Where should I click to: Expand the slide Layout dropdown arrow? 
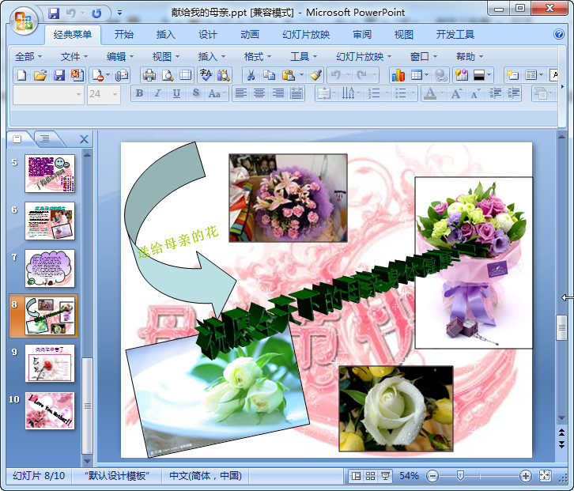click(541, 75)
